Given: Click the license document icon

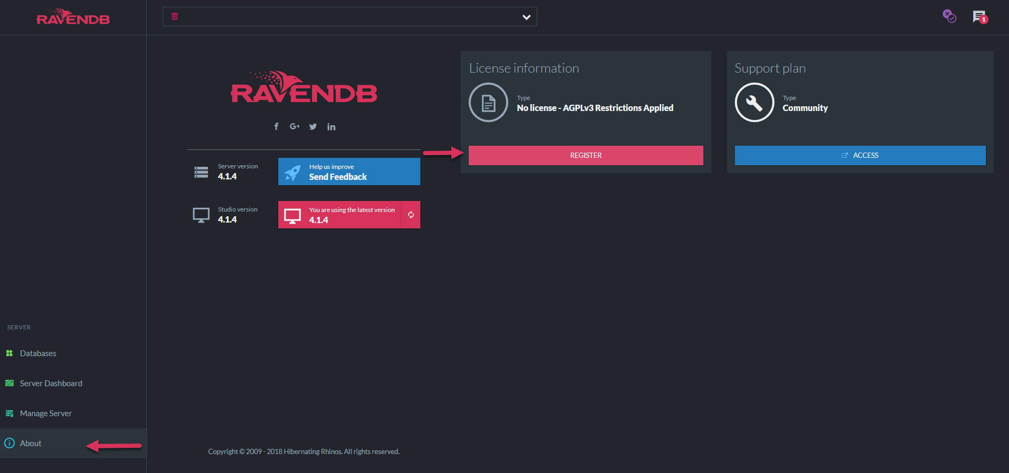Looking at the screenshot, I should [x=488, y=103].
